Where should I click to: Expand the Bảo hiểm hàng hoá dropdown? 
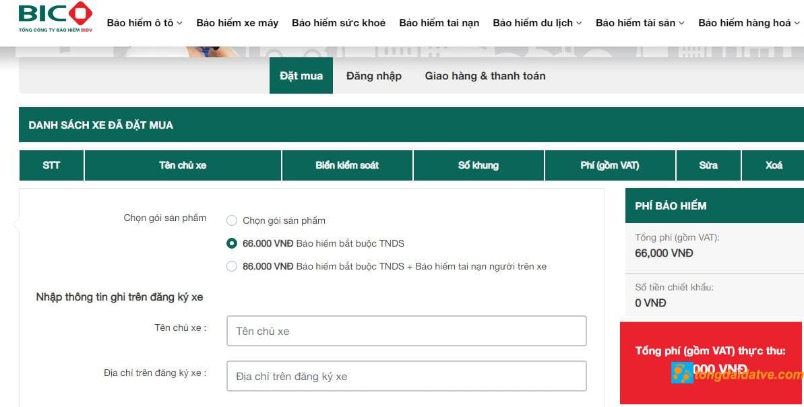(749, 23)
